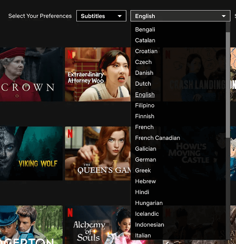Viewport: 236px width, 244px height.
Task: Collapse the English language dropdown
Action: [180, 16]
